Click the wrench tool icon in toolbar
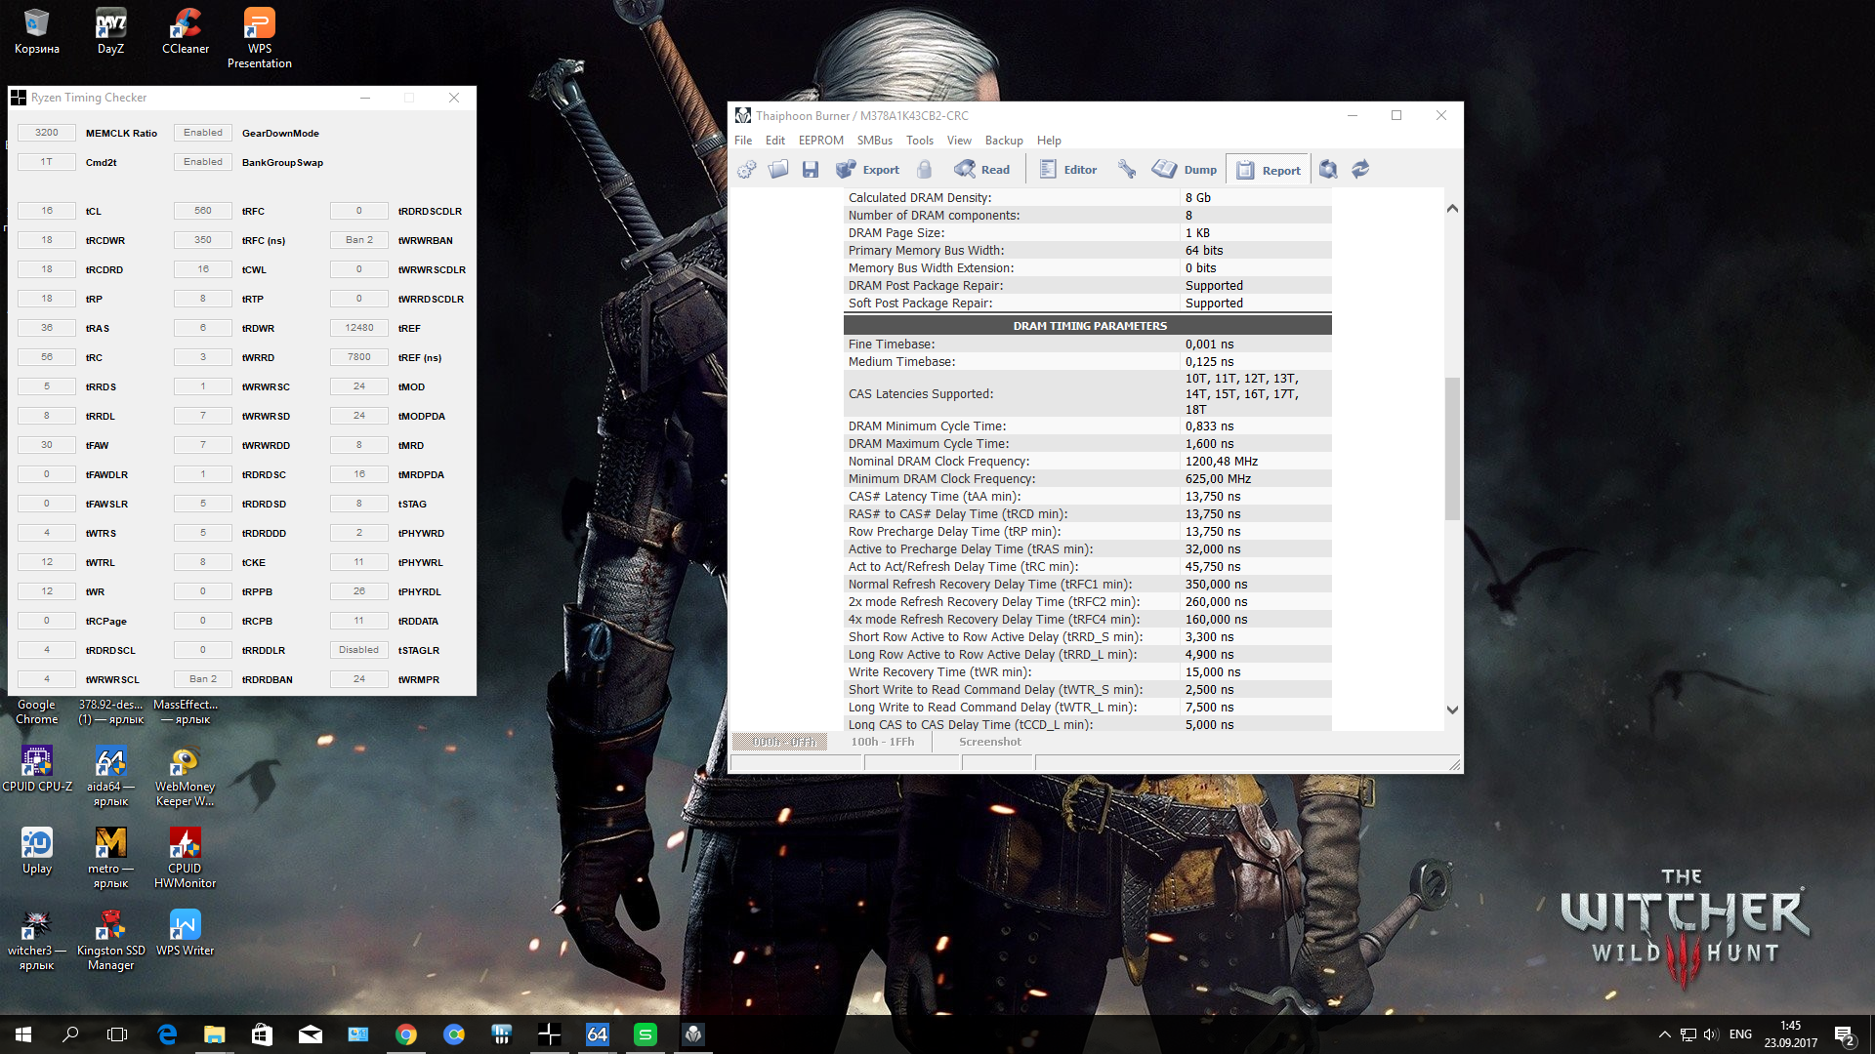The height and width of the screenshot is (1054, 1875). [1127, 170]
